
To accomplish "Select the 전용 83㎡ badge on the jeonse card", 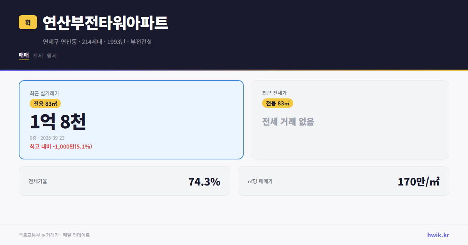I will pos(278,103).
